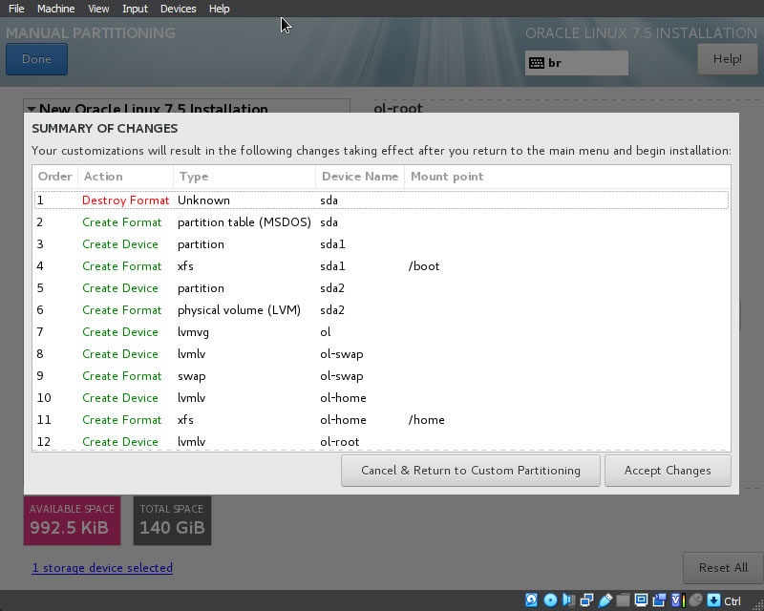Viewport: 764px width, 611px height.
Task: Click Cancel & Return to Custom Partitioning
Action: pos(471,471)
